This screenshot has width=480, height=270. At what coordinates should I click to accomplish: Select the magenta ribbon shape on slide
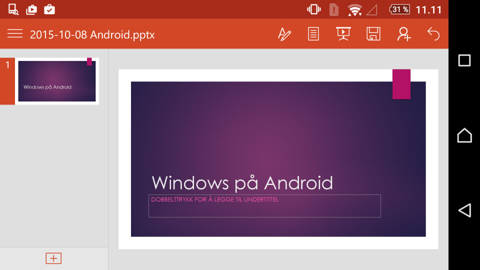coord(401,84)
